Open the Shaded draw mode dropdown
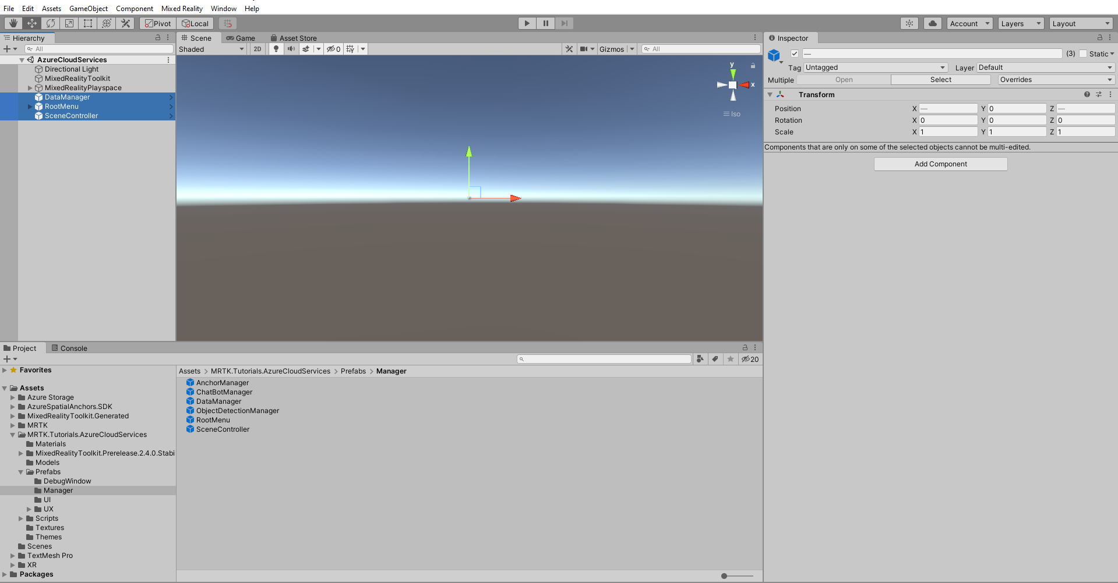The image size is (1118, 583). coord(211,49)
